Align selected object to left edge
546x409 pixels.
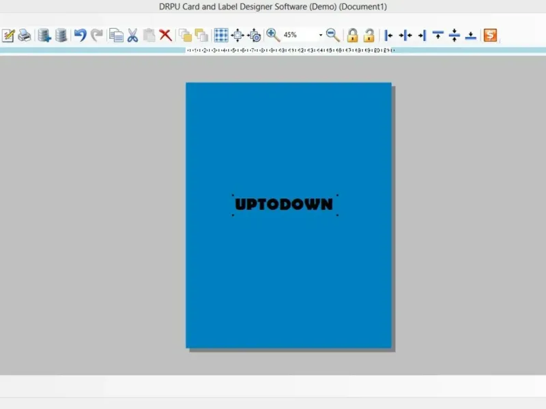[x=388, y=35]
